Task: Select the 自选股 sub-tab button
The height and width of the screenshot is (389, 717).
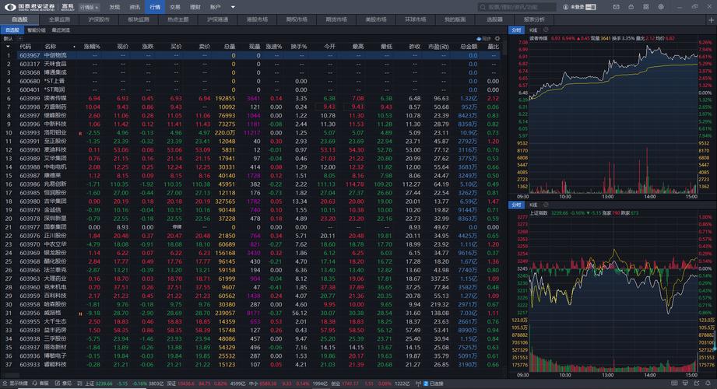Action: (x=12, y=30)
